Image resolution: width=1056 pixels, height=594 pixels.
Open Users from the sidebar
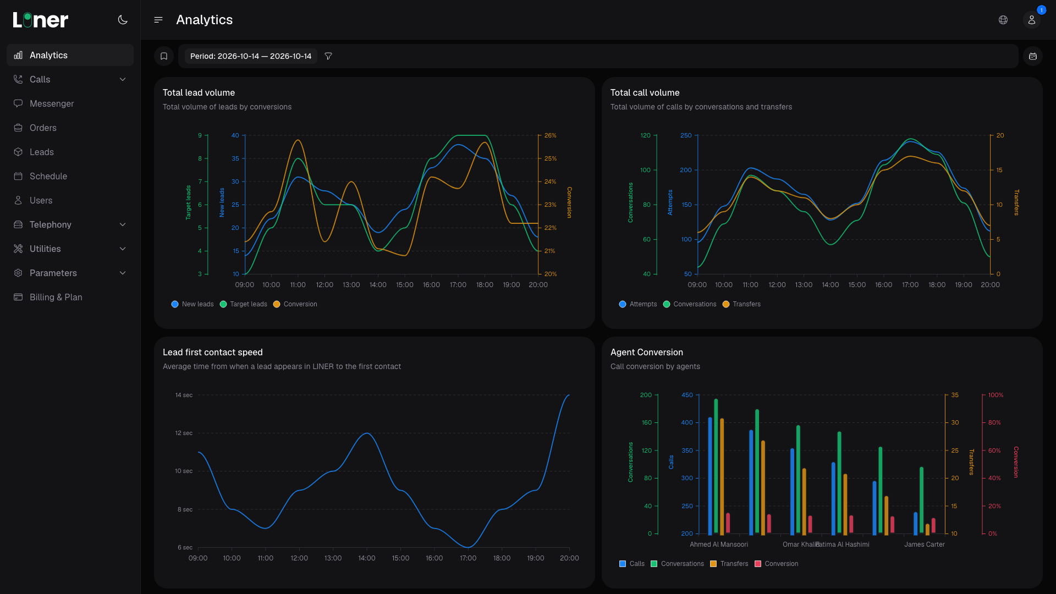click(70, 200)
